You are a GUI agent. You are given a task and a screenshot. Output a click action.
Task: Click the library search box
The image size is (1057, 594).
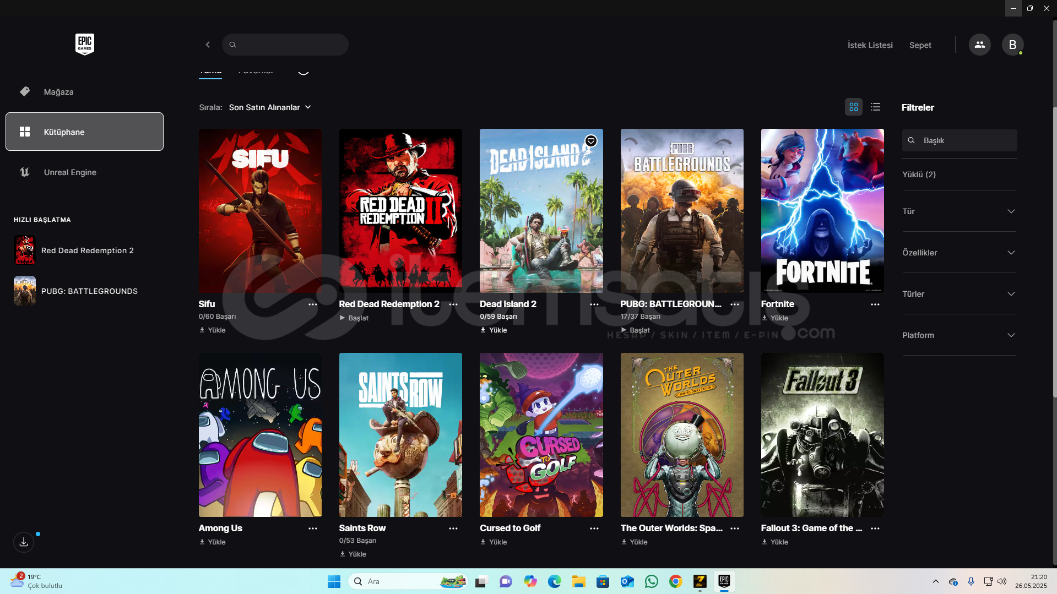[285, 45]
